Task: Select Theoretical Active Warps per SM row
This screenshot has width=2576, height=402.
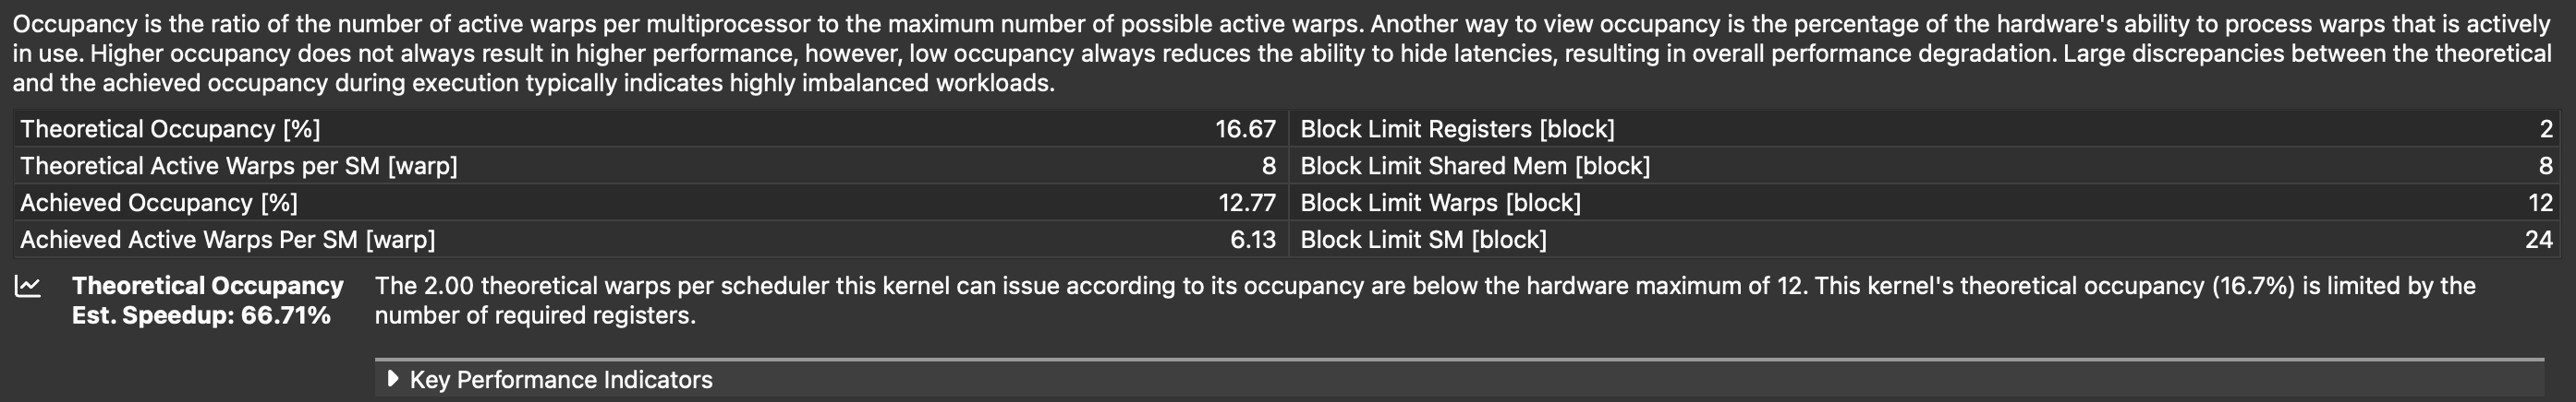Action: (x=239, y=167)
